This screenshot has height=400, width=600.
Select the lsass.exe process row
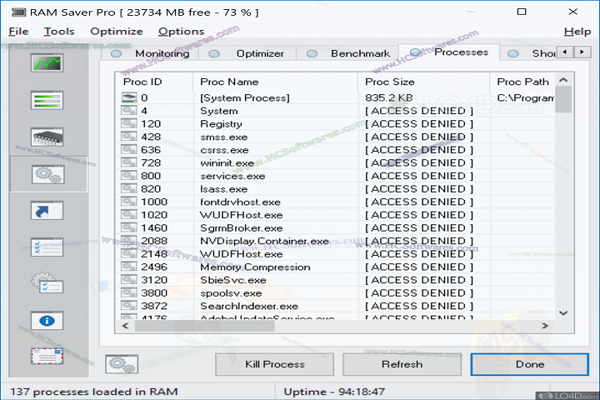coord(335,188)
